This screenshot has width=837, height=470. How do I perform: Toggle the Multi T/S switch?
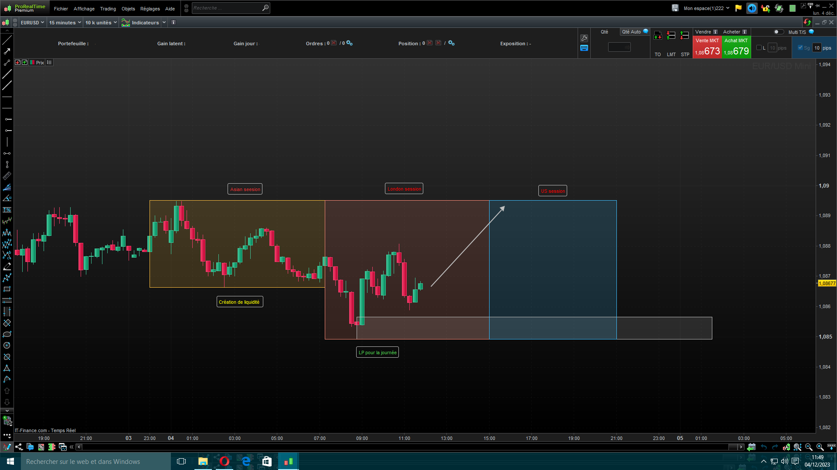pyautogui.click(x=778, y=32)
